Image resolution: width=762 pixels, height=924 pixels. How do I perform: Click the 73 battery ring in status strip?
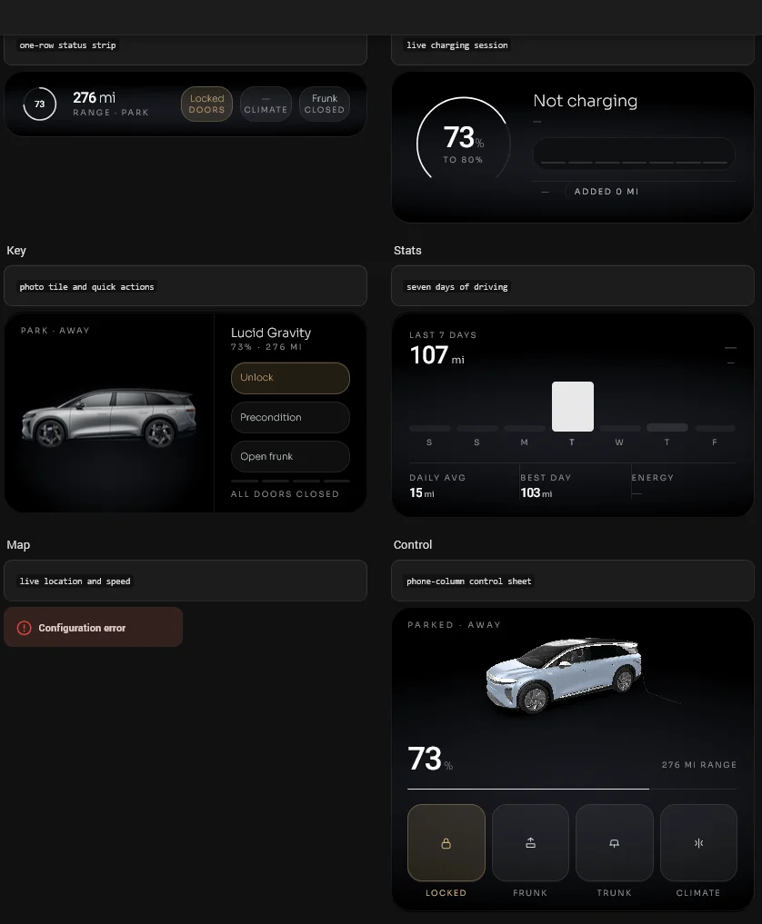click(39, 104)
